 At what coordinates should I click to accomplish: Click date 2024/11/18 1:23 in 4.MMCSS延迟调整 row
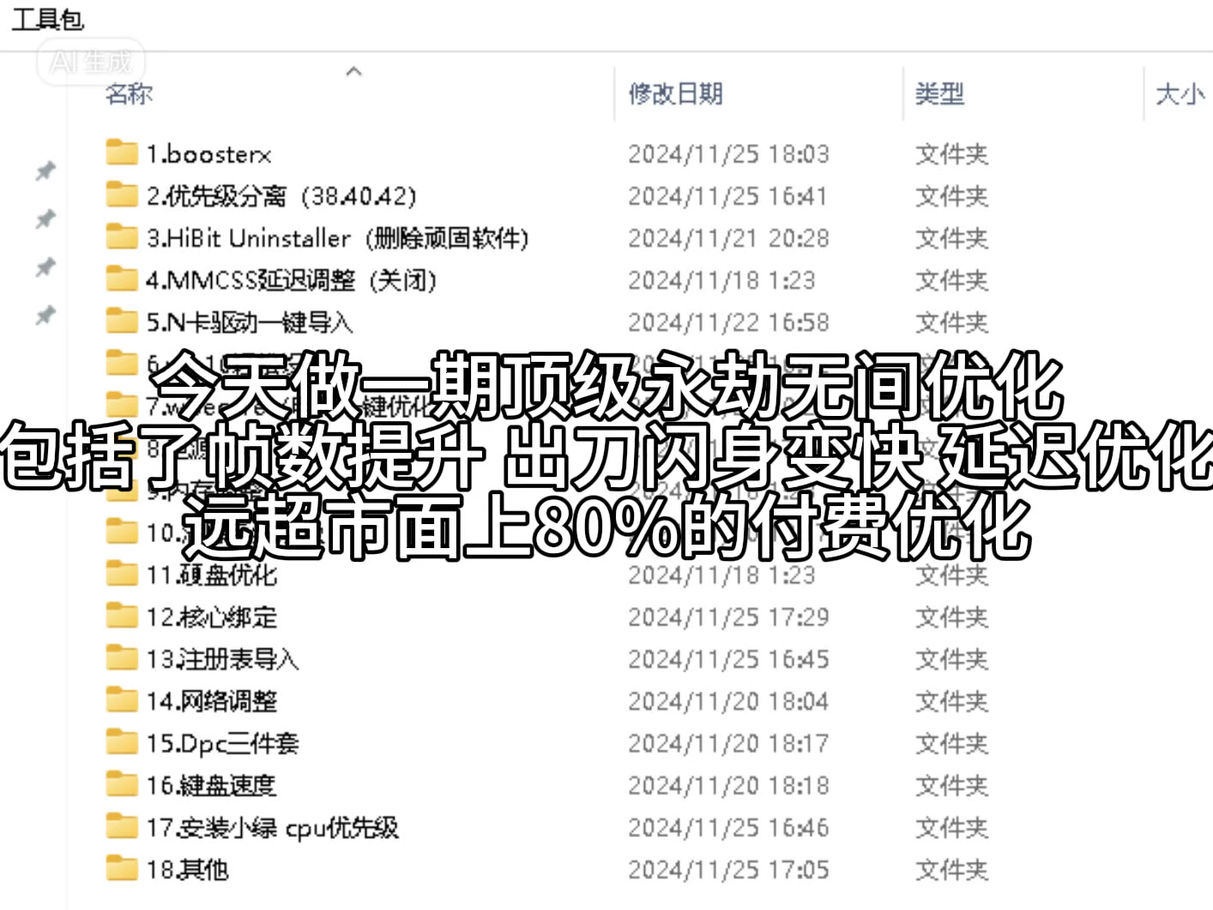coord(721,280)
